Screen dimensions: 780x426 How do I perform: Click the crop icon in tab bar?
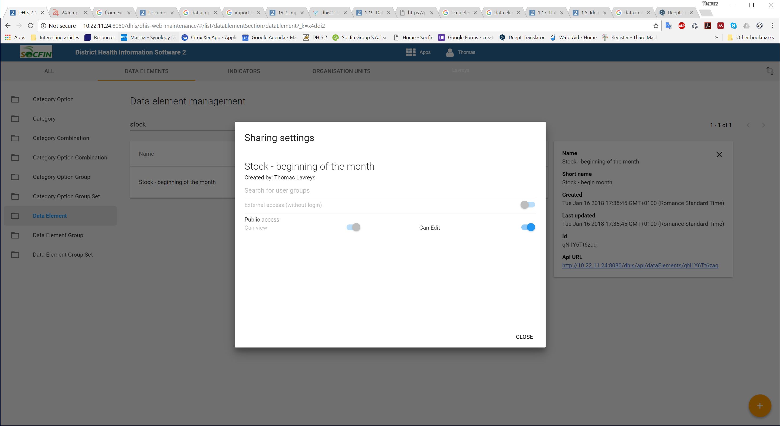pyautogui.click(x=770, y=71)
